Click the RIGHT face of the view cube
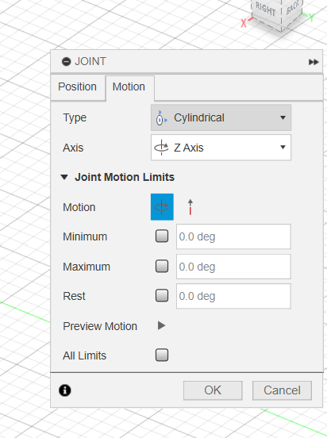Image resolution: width=327 pixels, height=438 pixels. (x=266, y=10)
